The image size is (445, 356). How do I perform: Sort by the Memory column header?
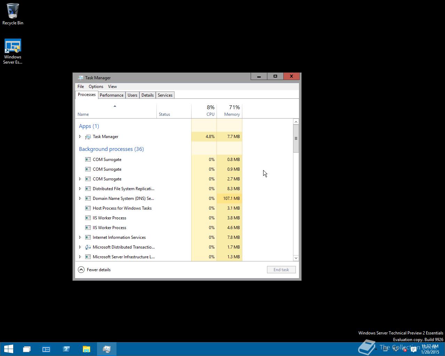click(x=229, y=111)
